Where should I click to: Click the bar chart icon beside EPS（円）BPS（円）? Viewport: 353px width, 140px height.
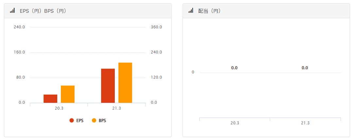(x=12, y=11)
